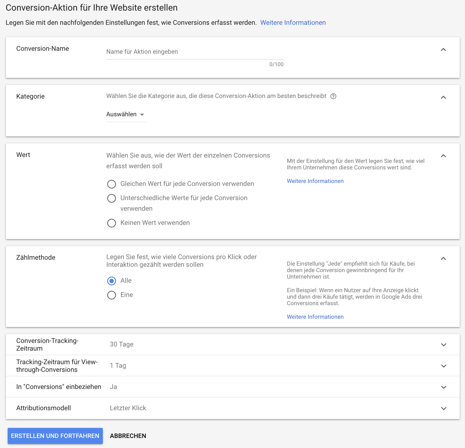Screen dimensions: 465x448
Task: Click the Wert section label
Action: [x=23, y=155]
